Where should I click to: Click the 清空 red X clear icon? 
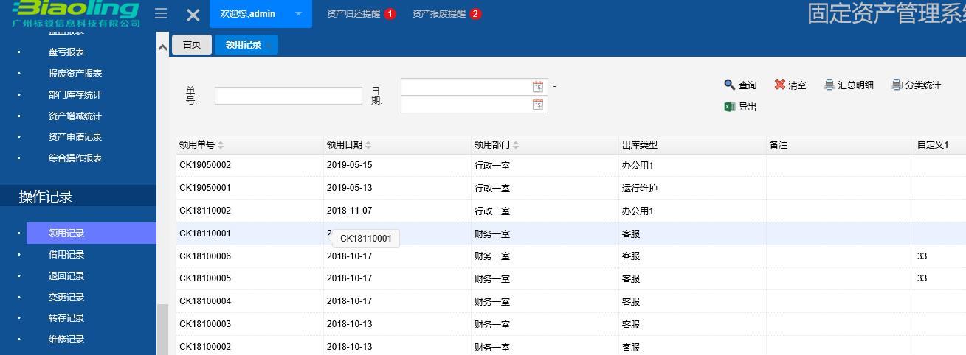779,85
